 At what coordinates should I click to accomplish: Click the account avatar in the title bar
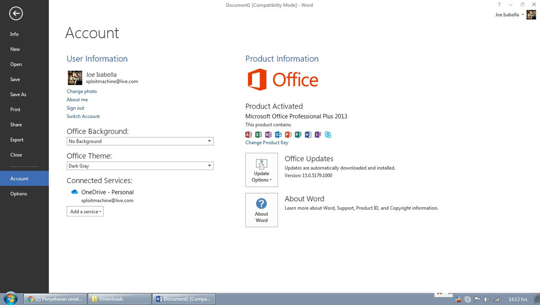point(531,15)
